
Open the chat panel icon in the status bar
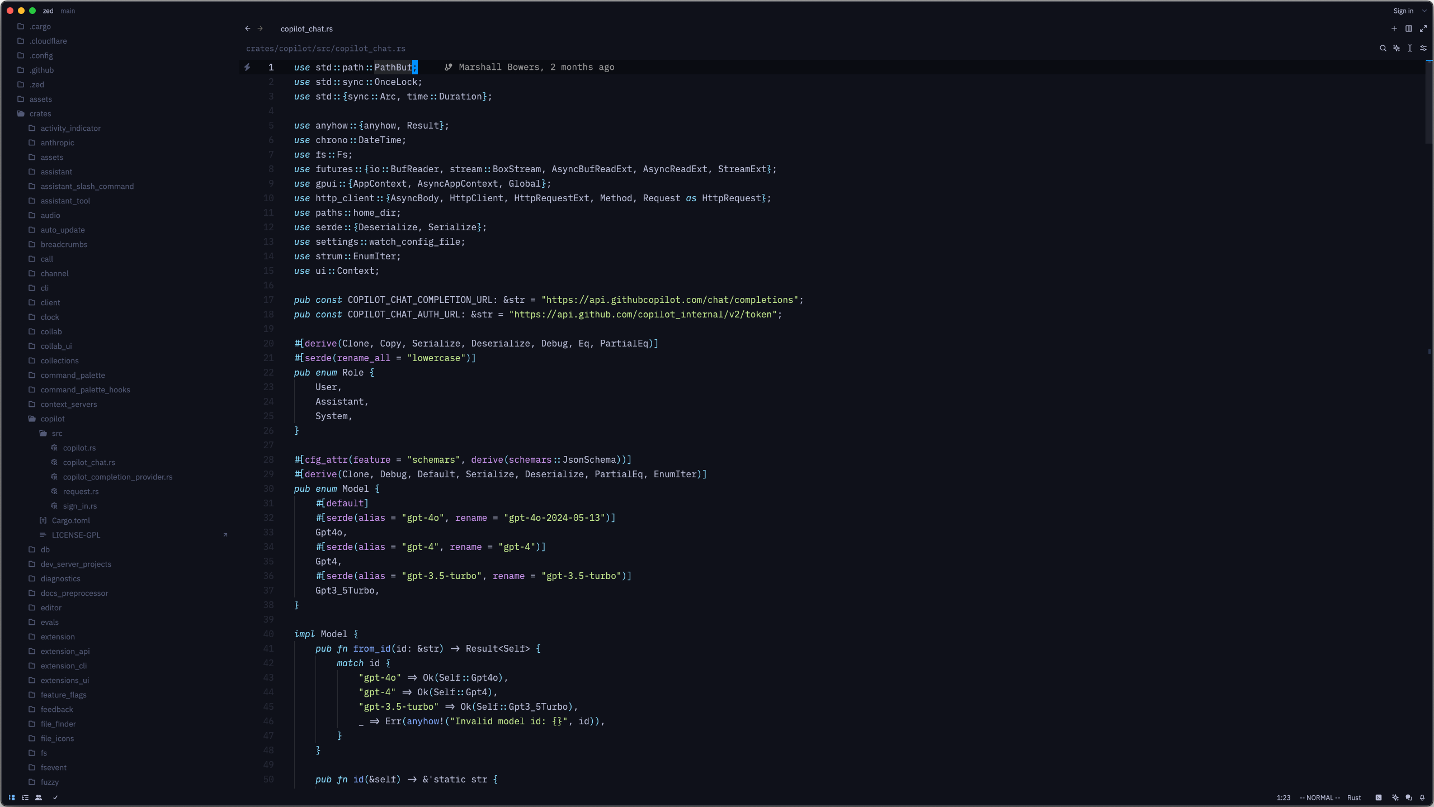[x=1409, y=797]
